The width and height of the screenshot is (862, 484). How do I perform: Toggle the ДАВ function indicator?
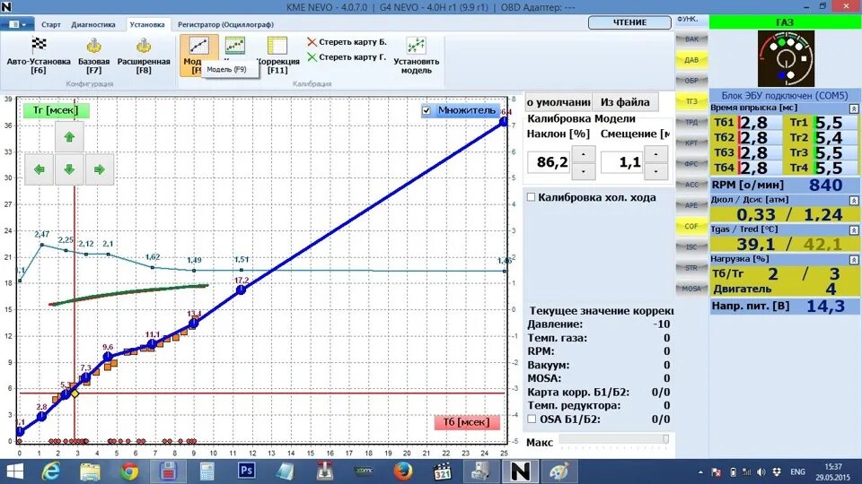click(x=691, y=60)
